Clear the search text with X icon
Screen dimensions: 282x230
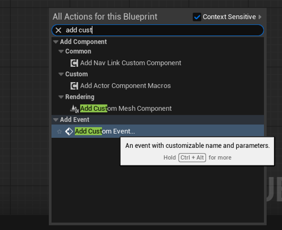(59, 30)
